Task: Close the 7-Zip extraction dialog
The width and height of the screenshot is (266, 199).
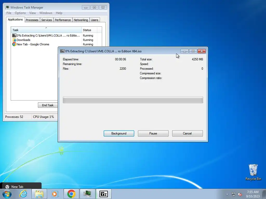Action: tap(202, 51)
